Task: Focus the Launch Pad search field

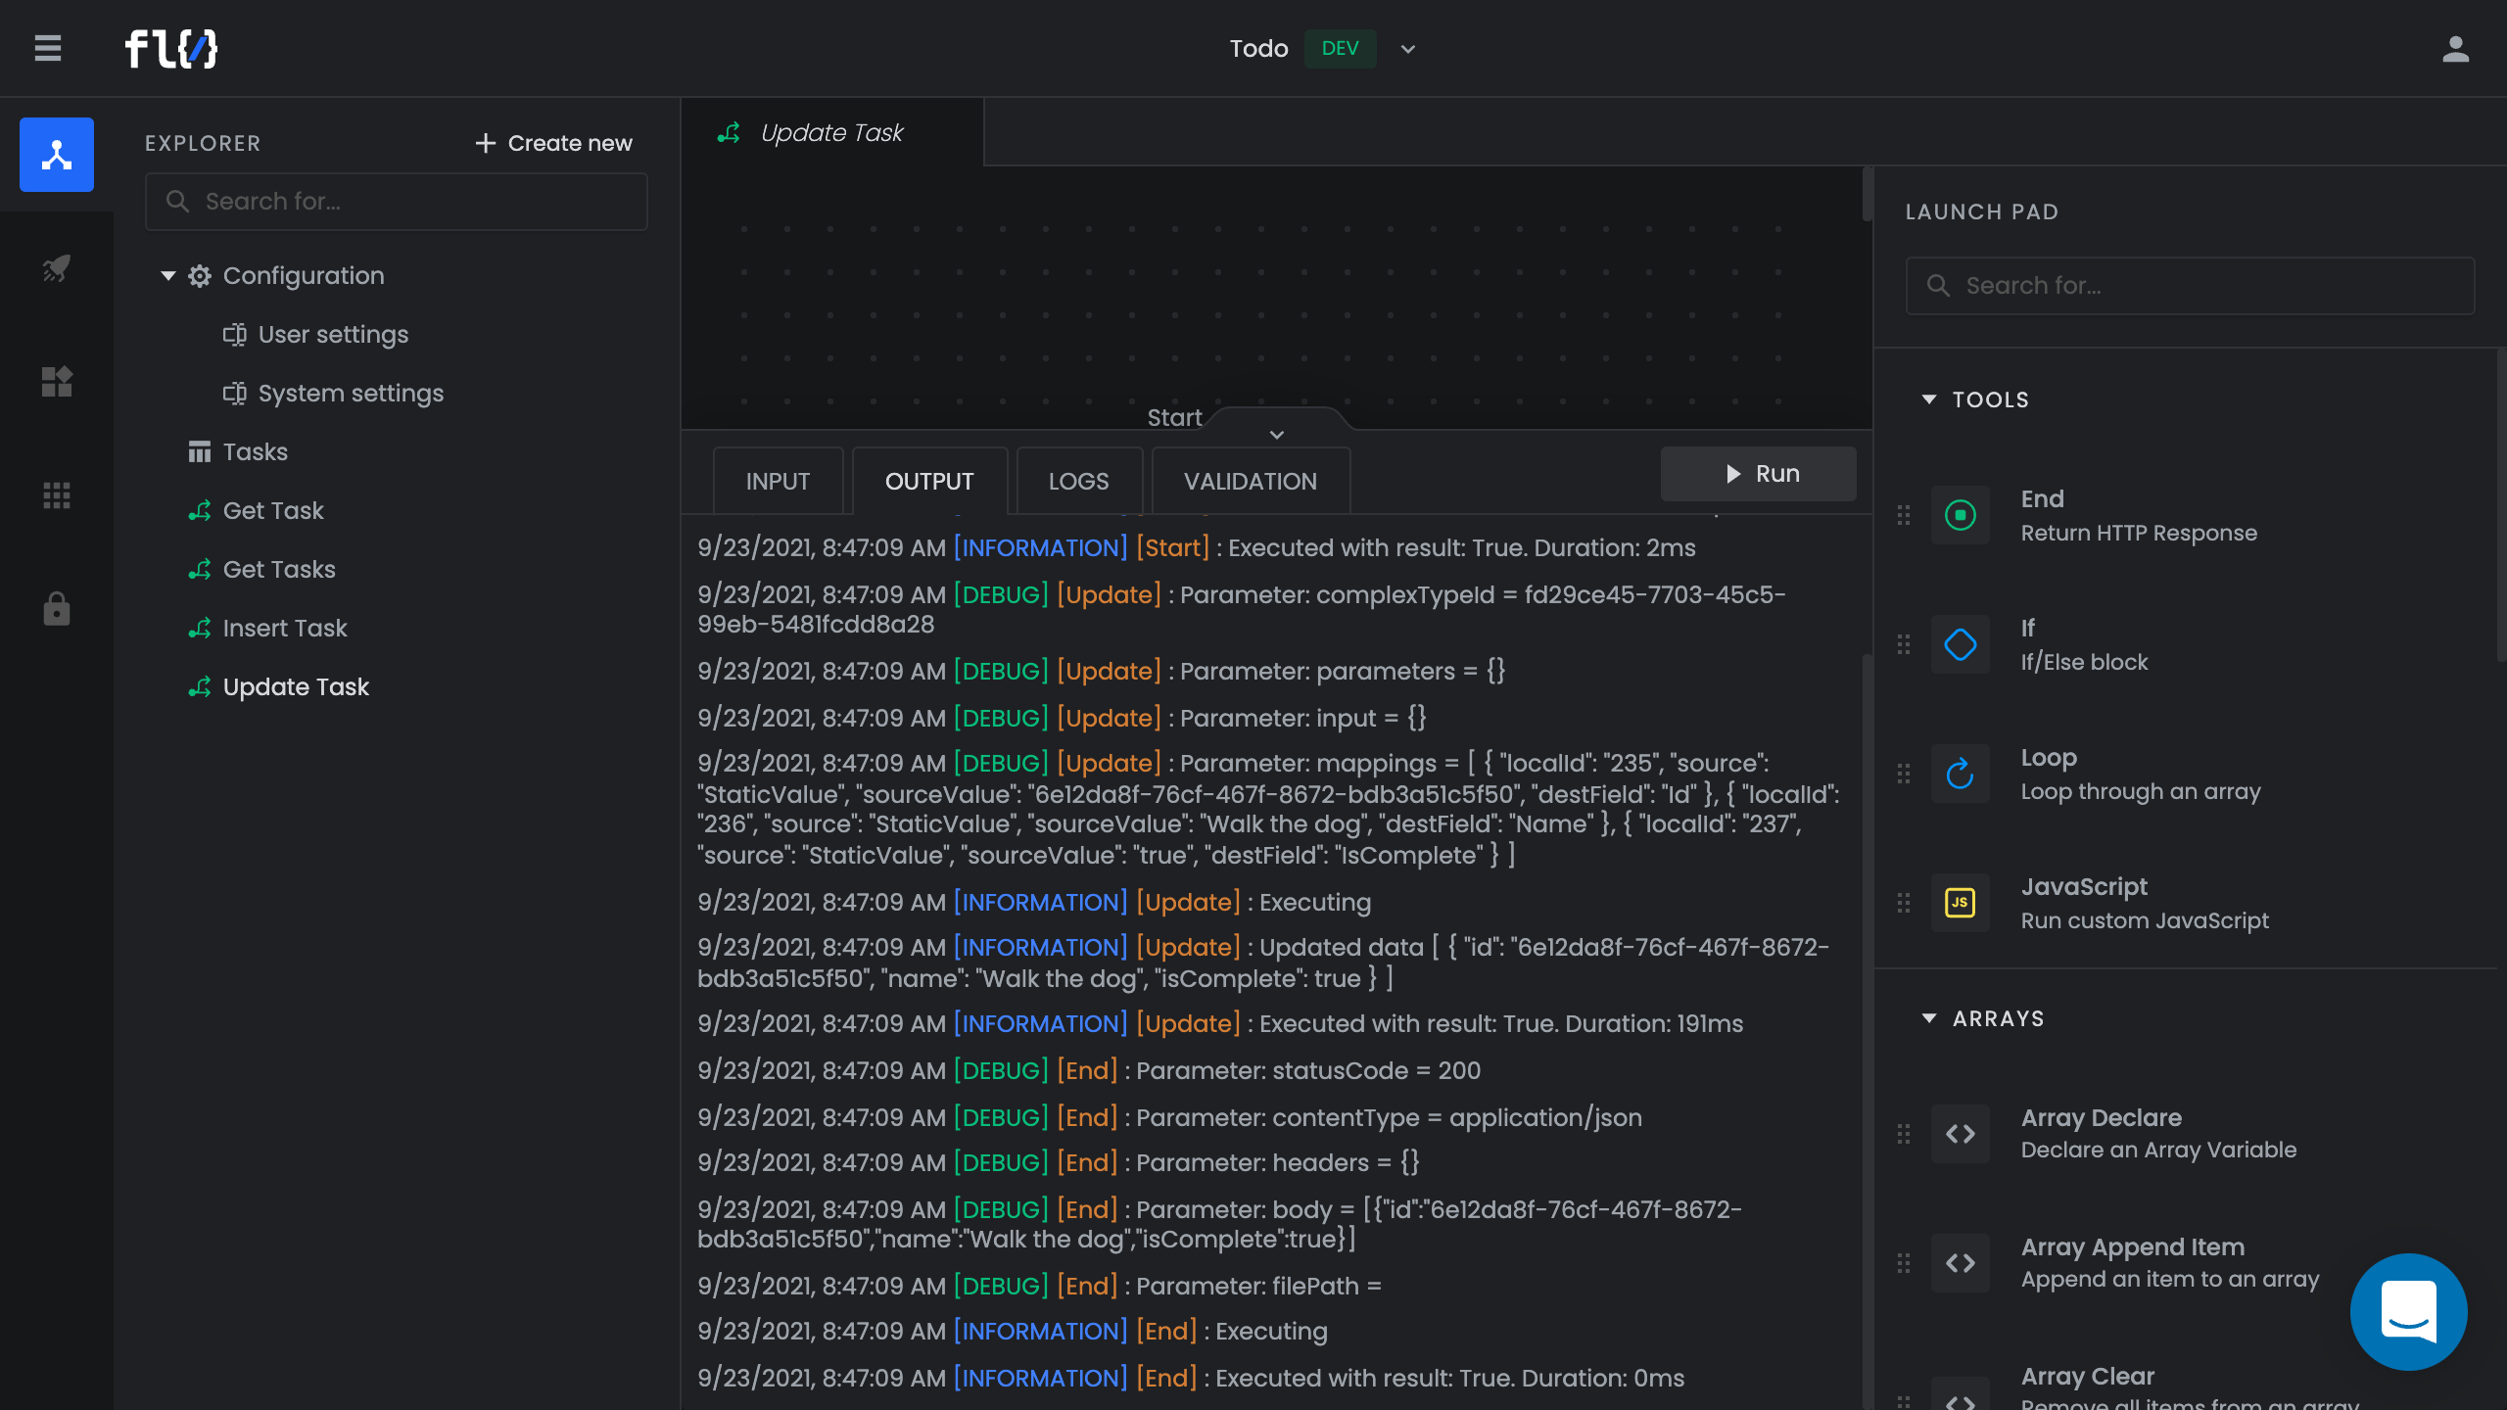Action: tap(2190, 286)
